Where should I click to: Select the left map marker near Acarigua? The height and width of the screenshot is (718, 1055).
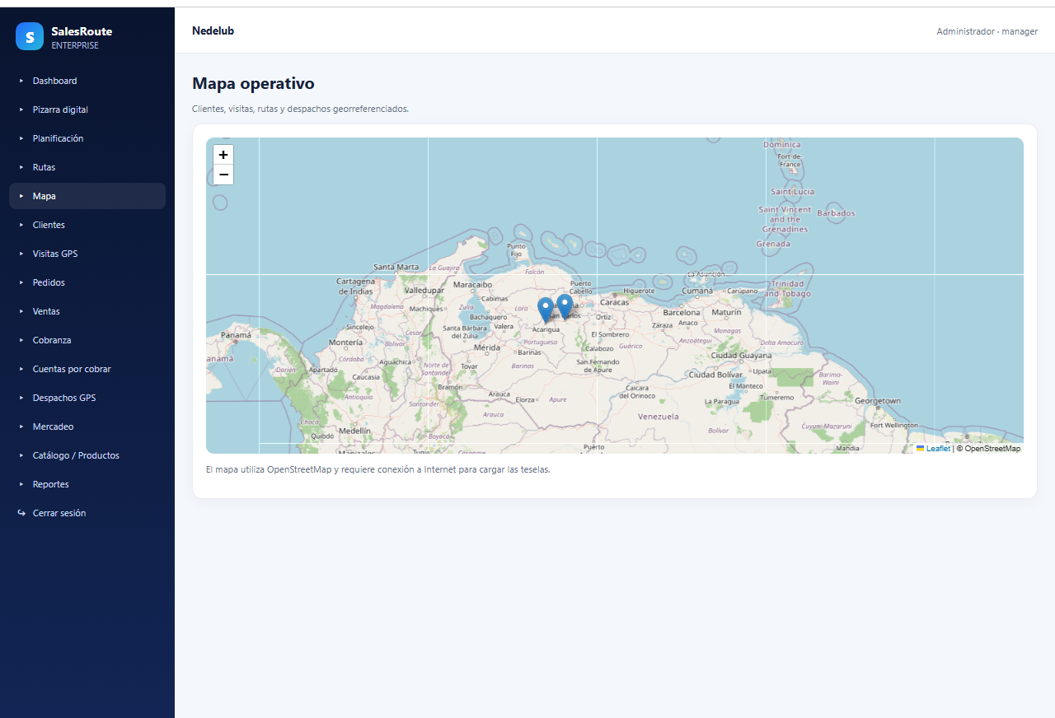546,310
